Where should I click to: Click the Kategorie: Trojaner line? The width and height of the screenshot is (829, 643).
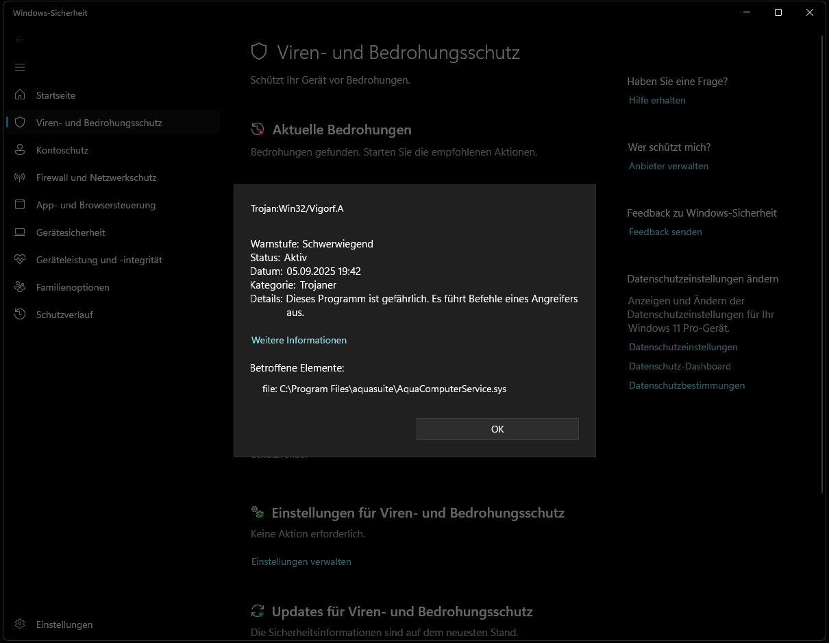pos(293,284)
